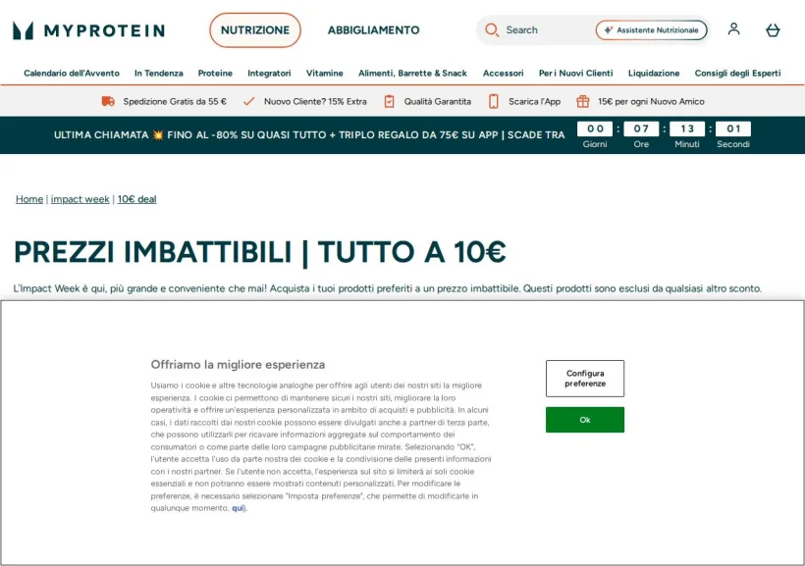Open the Proteine menu
The height and width of the screenshot is (566, 805).
point(215,74)
